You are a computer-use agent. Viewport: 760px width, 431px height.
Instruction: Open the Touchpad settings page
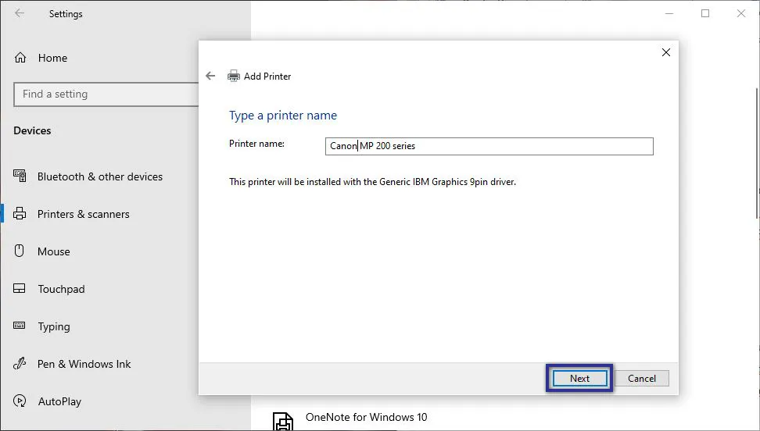coord(61,289)
